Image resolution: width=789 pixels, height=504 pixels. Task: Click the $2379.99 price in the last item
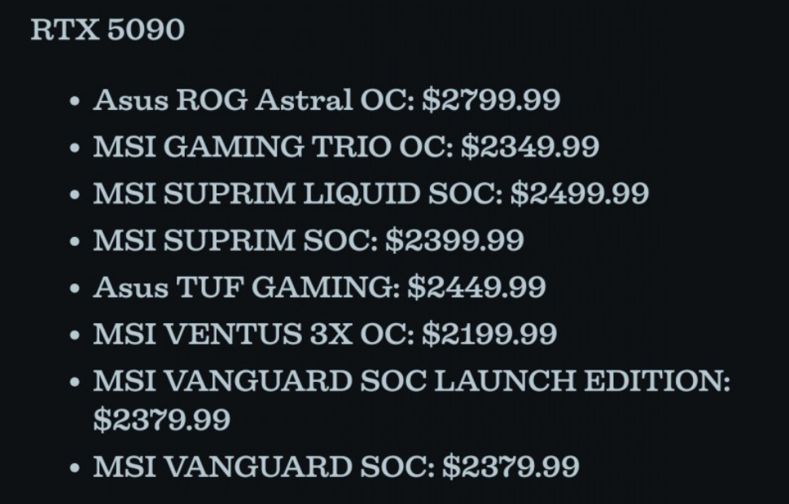coord(511,467)
